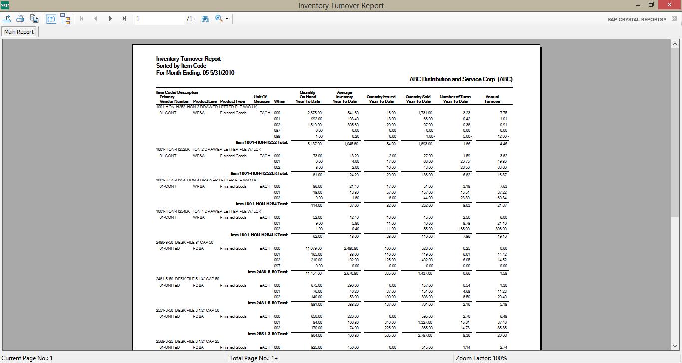Toggle the Group Tree panel
This screenshot has width=682, height=363.
pyautogui.click(x=65, y=18)
